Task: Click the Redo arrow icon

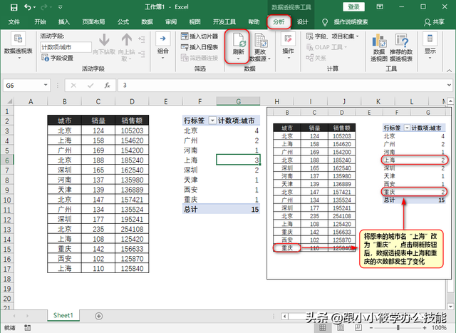Action: pos(44,7)
